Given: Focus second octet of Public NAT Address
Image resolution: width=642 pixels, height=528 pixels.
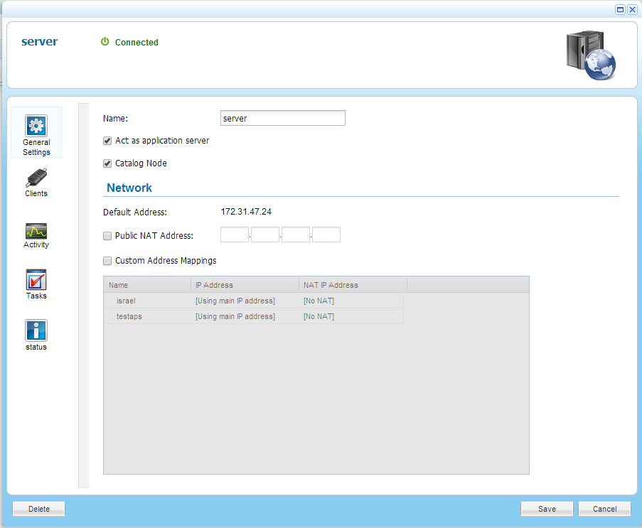Looking at the screenshot, I should (265, 235).
